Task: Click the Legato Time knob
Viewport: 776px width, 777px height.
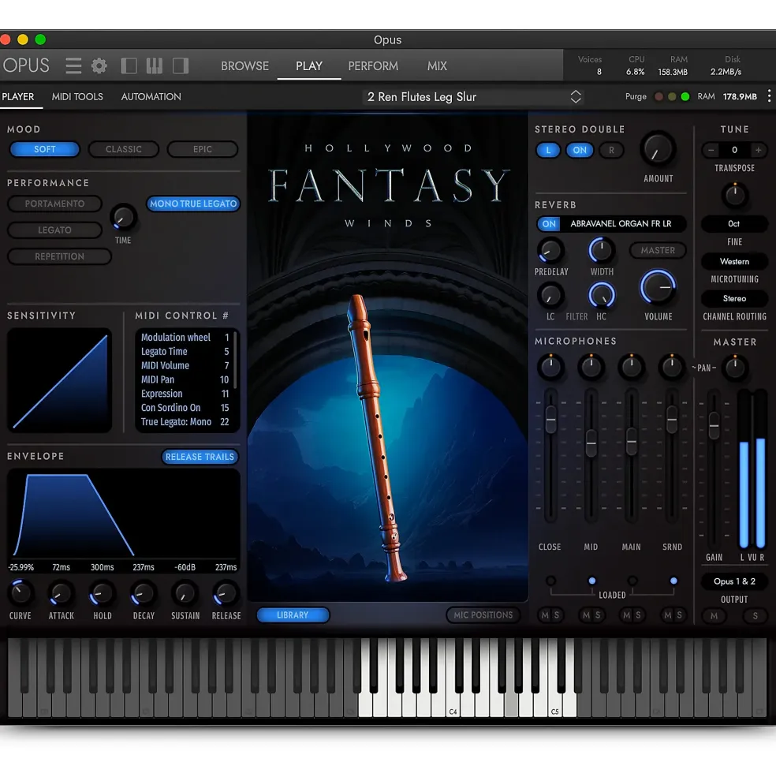Action: click(x=123, y=217)
